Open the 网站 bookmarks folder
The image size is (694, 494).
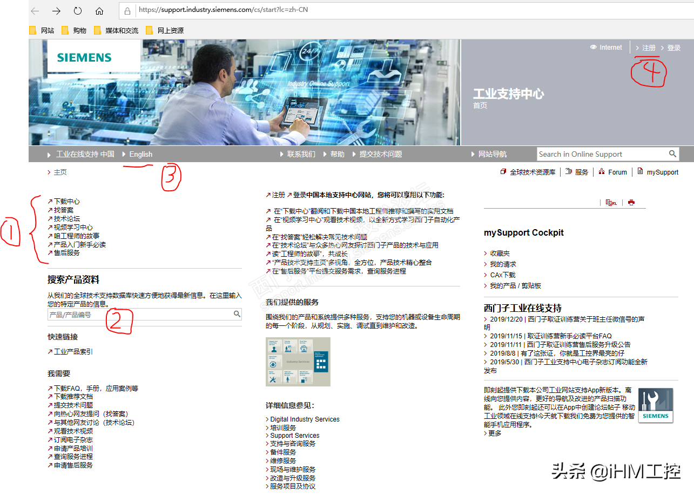tap(42, 30)
